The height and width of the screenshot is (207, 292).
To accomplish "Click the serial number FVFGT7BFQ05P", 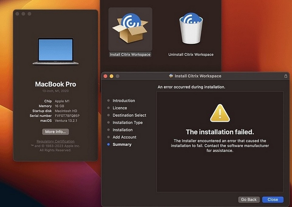I will [67, 116].
